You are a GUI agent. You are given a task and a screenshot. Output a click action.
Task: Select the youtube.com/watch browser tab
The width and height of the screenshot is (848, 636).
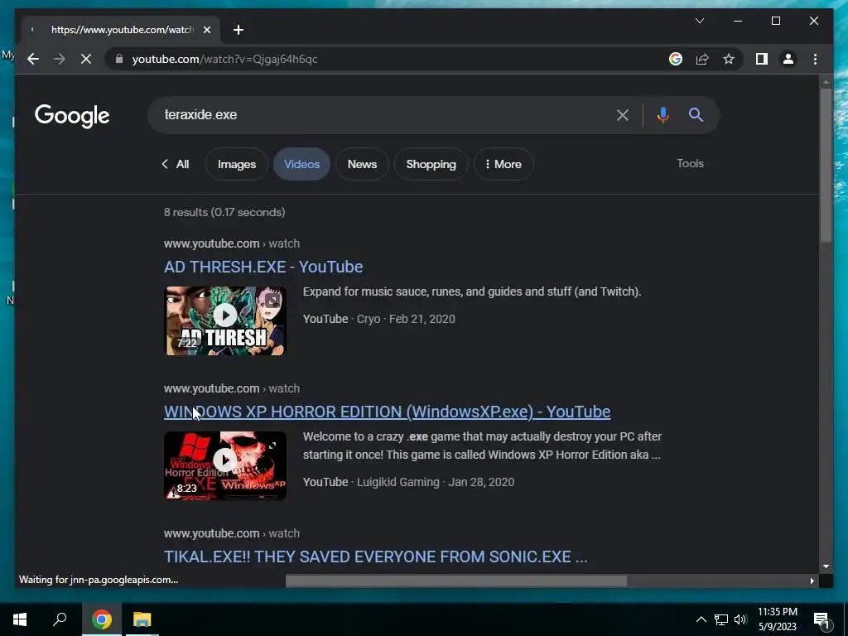pyautogui.click(x=121, y=30)
